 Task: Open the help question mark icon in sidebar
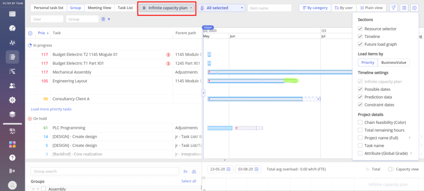(12, 158)
